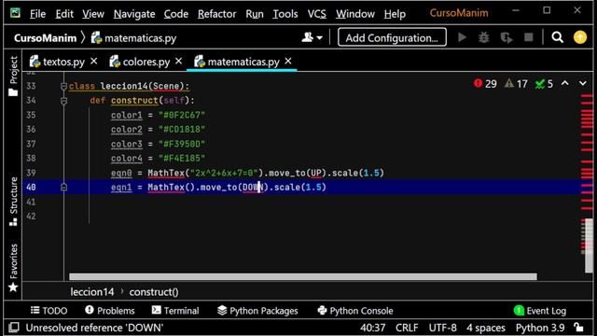Click the Stop square icon

529,37
